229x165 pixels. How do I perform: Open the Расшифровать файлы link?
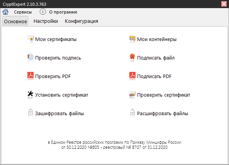[x=163, y=113]
